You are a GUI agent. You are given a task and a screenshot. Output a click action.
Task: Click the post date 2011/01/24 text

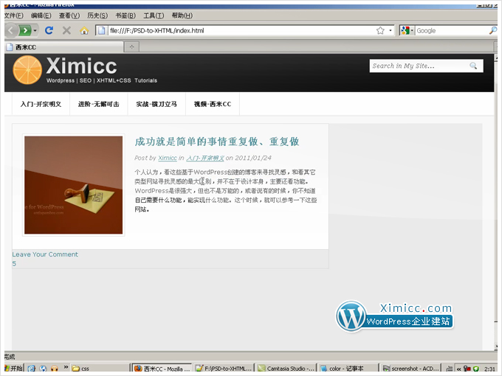(x=253, y=158)
